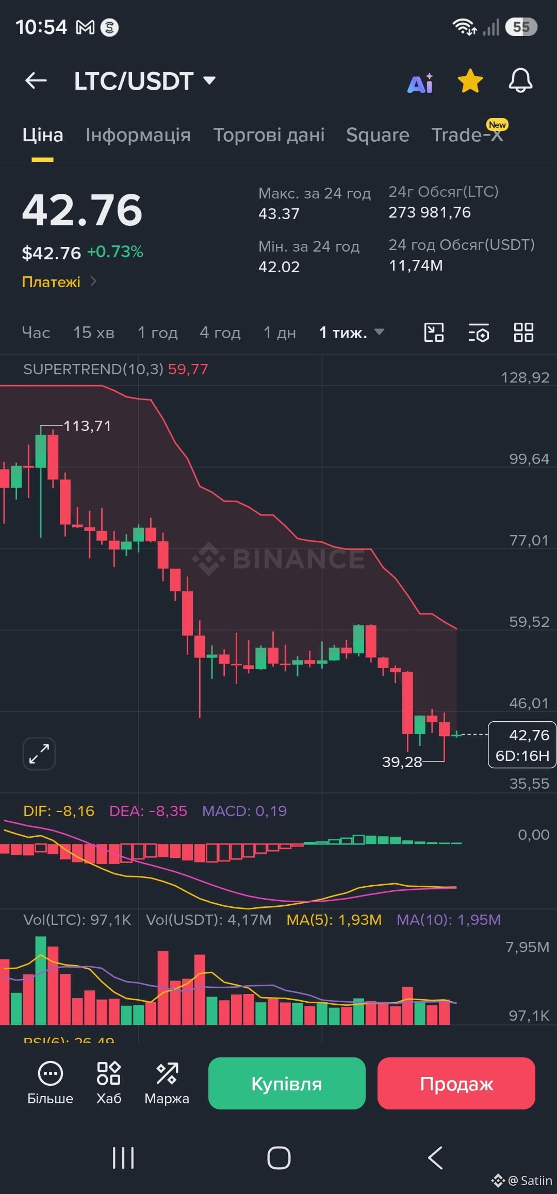Tap the 24h high value 43.37
Screen dimensions: 557x1194
[x=278, y=213]
